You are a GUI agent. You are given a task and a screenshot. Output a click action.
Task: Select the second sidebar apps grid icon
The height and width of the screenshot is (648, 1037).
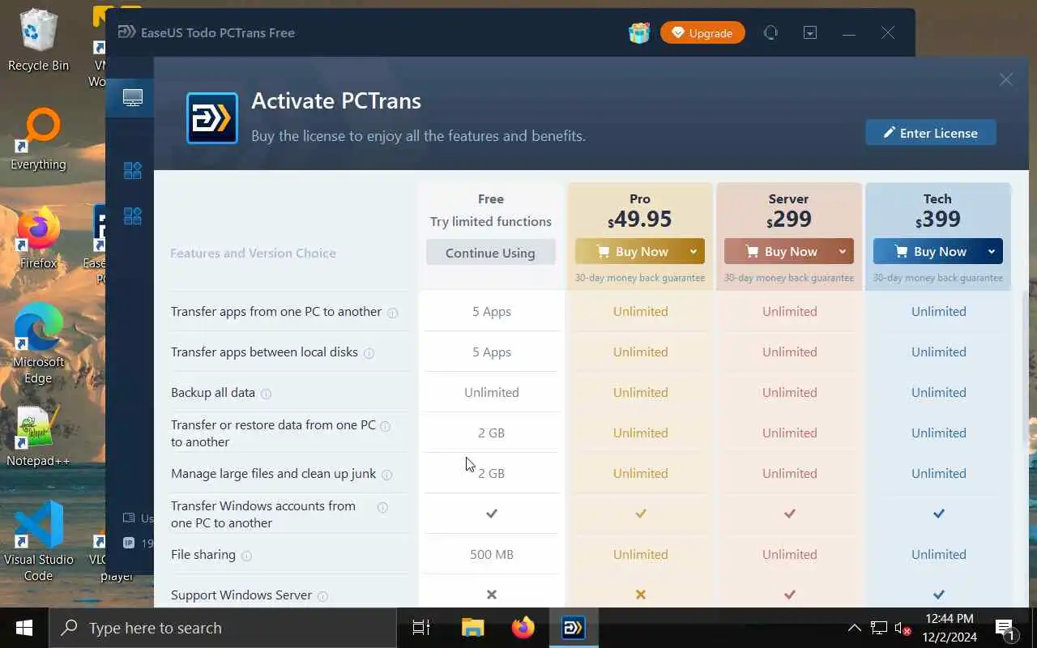click(x=132, y=170)
